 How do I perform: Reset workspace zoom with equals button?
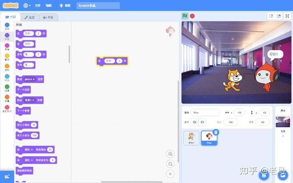[170, 174]
